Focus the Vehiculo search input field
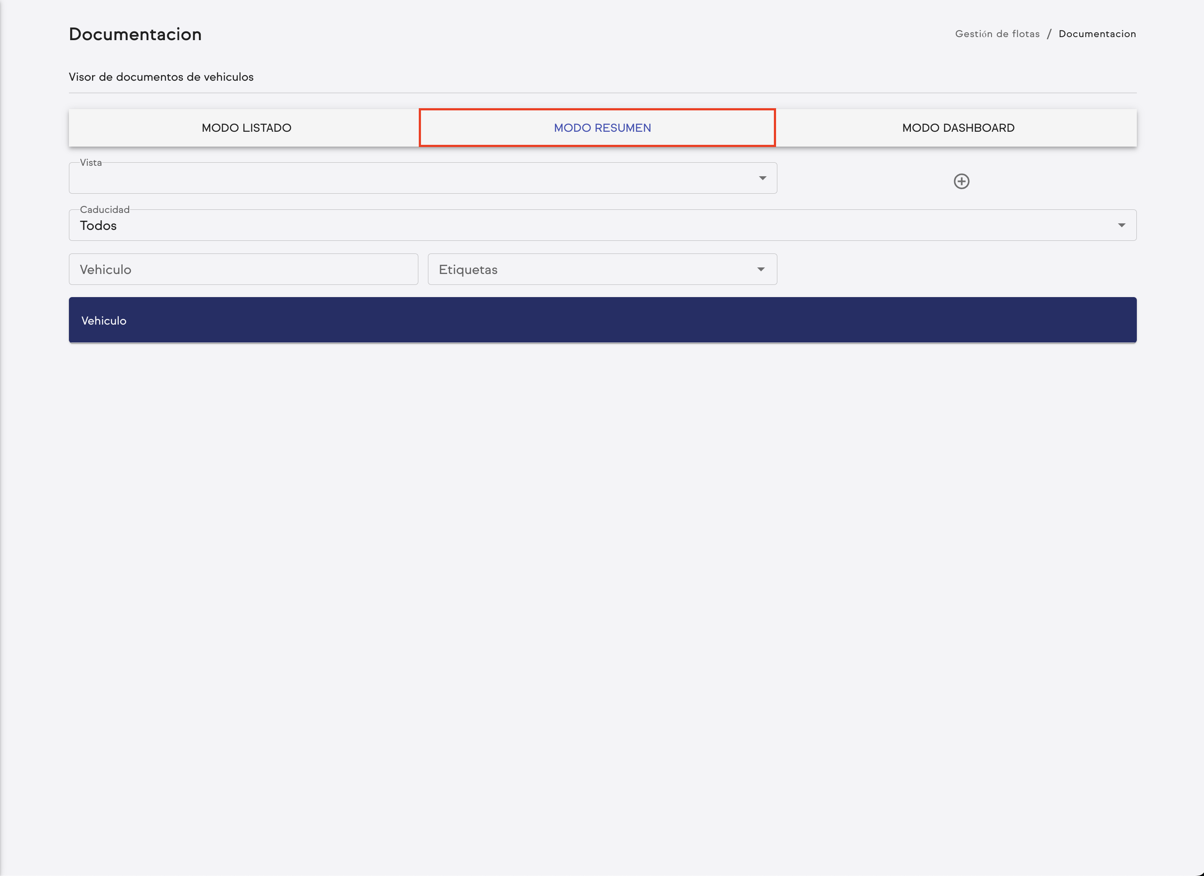 point(243,270)
